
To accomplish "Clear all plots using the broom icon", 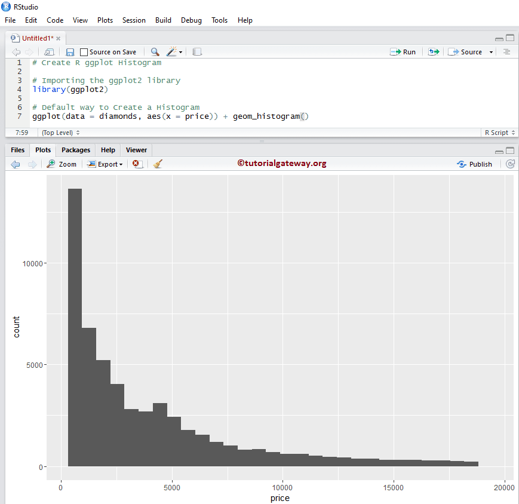I will pyautogui.click(x=157, y=164).
